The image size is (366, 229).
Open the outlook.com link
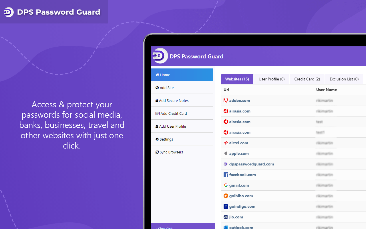click(241, 228)
